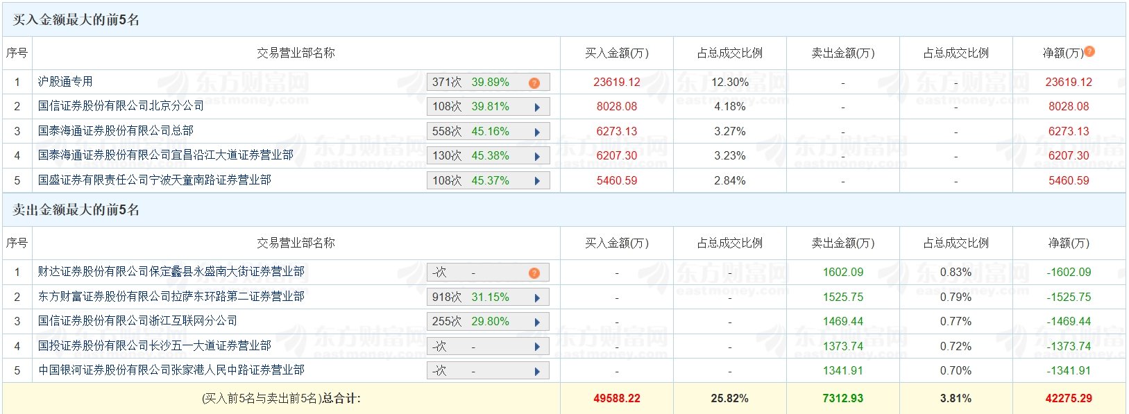1129x414 pixels.
Task: Select ratio 2.84% cell
Action: pos(730,180)
